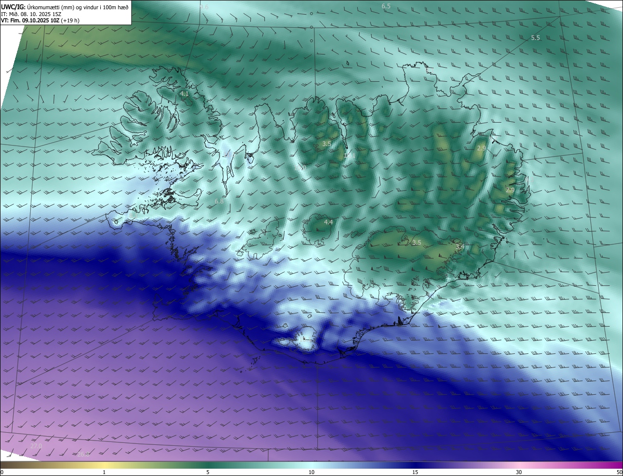Image resolution: width=623 pixels, height=476 pixels.
Task: Click the 4.1 value label over the Westfjords
Action: tap(184, 93)
